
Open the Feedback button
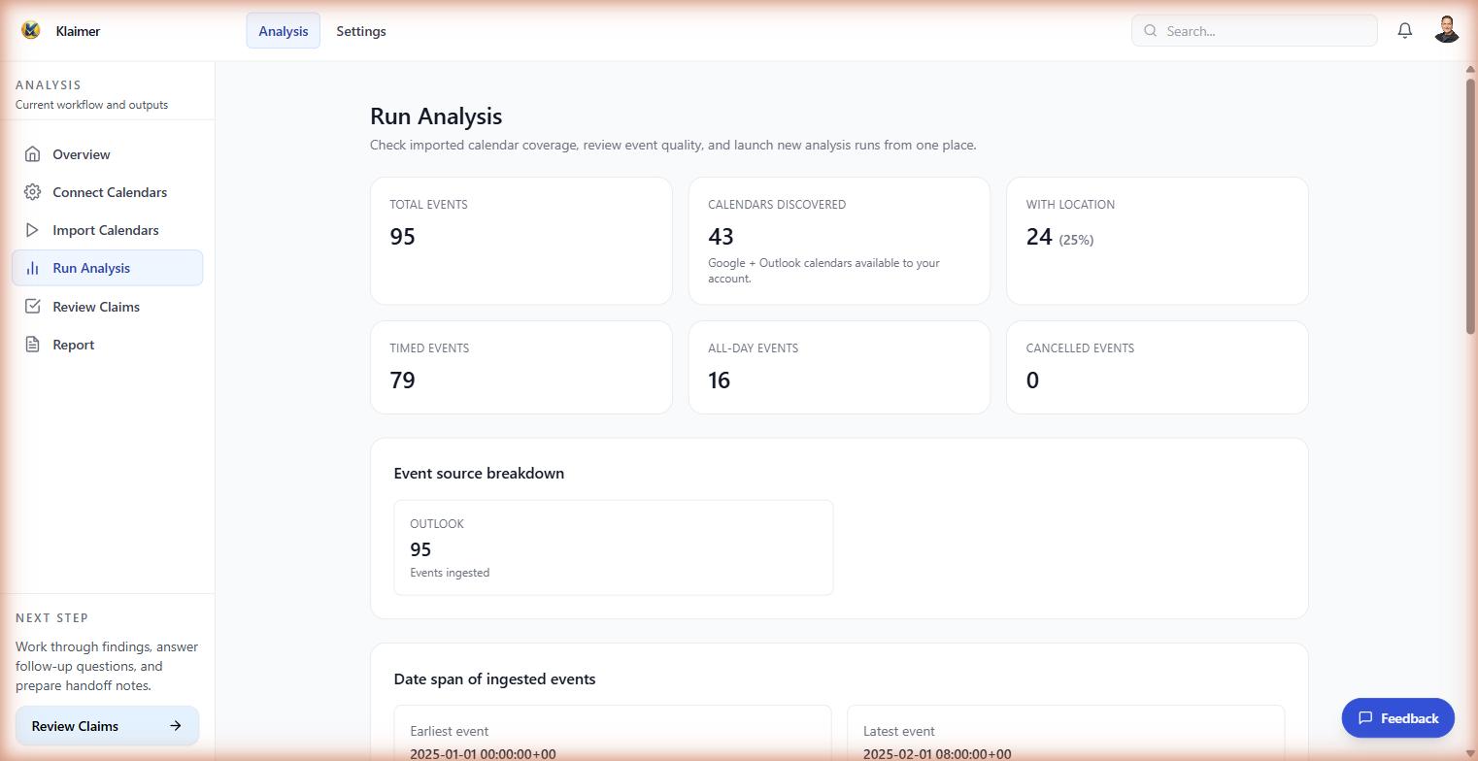click(1397, 718)
